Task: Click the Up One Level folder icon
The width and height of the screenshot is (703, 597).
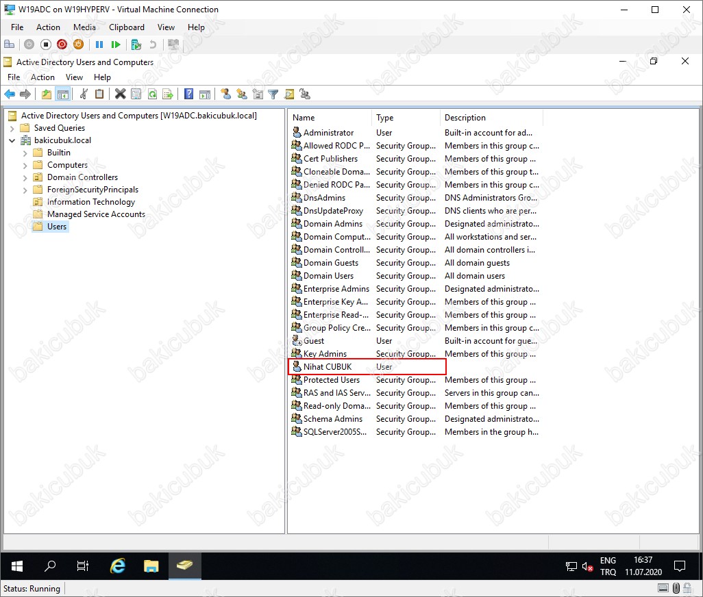Action: (46, 94)
